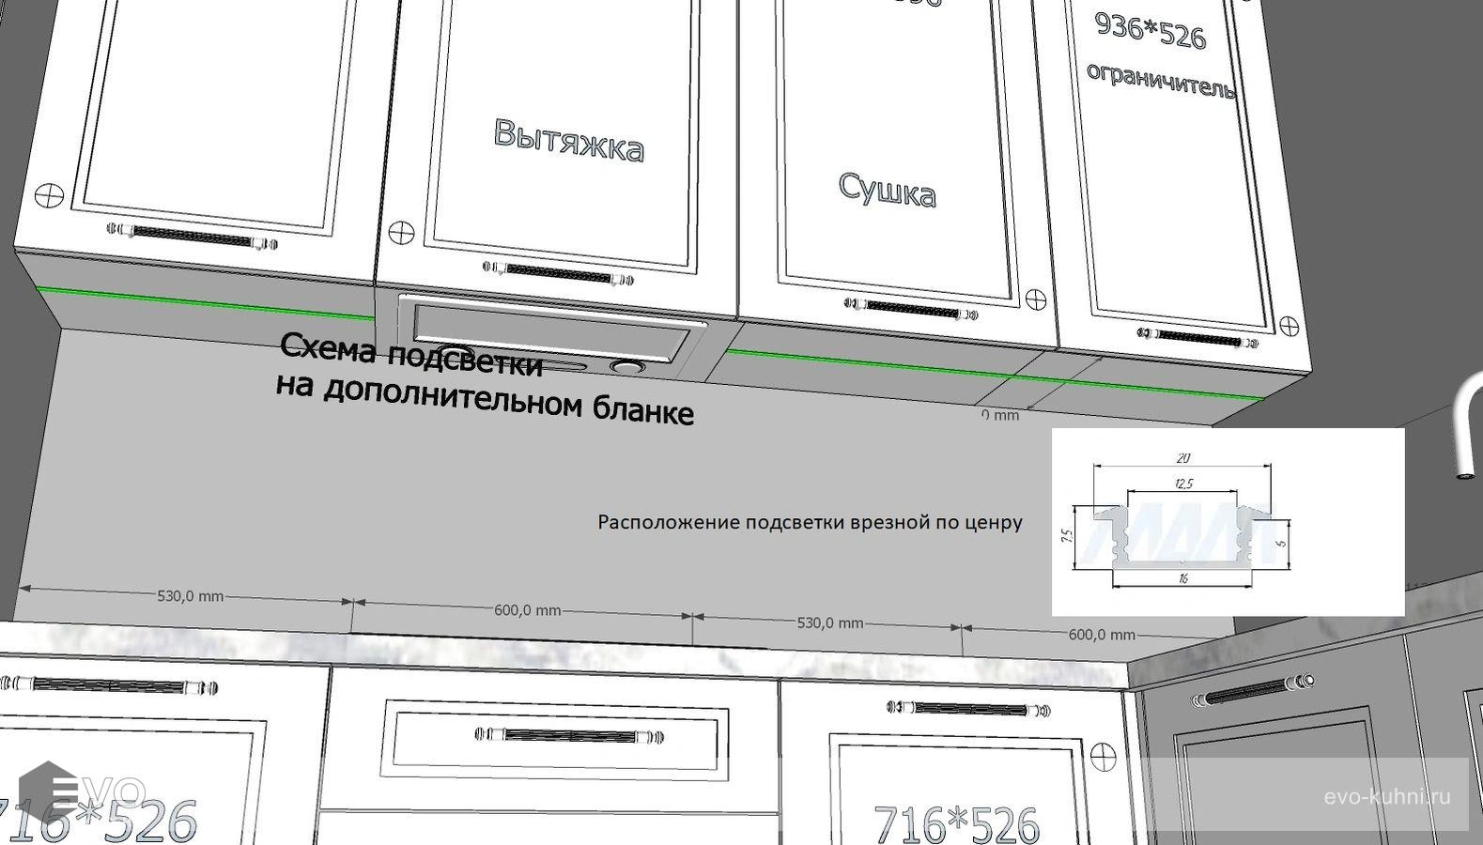Image resolution: width=1483 pixels, height=845 pixels.
Task: Select the 600,0 mm dimension below the hood
Action: (x=527, y=610)
